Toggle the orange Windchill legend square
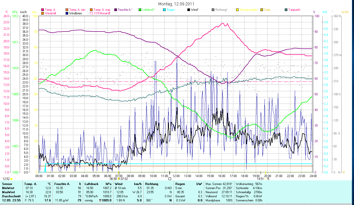This screenshot has width=354, height=205. tap(43, 13)
